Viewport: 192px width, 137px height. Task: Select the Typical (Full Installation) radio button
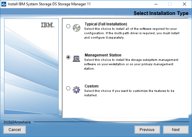[x=68, y=26]
